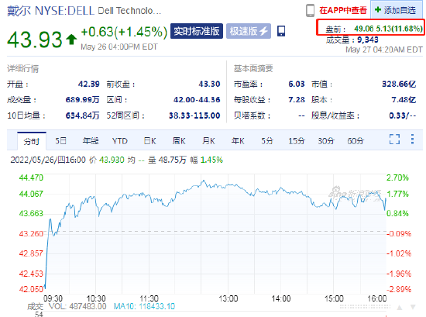Click the stock price 43.93
Image resolution: width=426 pixels, height=317 pixels.
click(35, 40)
